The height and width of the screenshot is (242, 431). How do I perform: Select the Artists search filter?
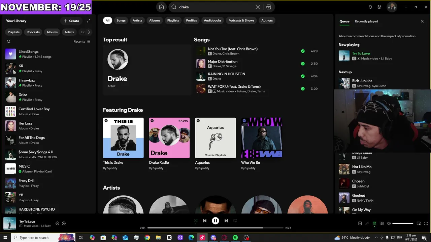(x=137, y=21)
